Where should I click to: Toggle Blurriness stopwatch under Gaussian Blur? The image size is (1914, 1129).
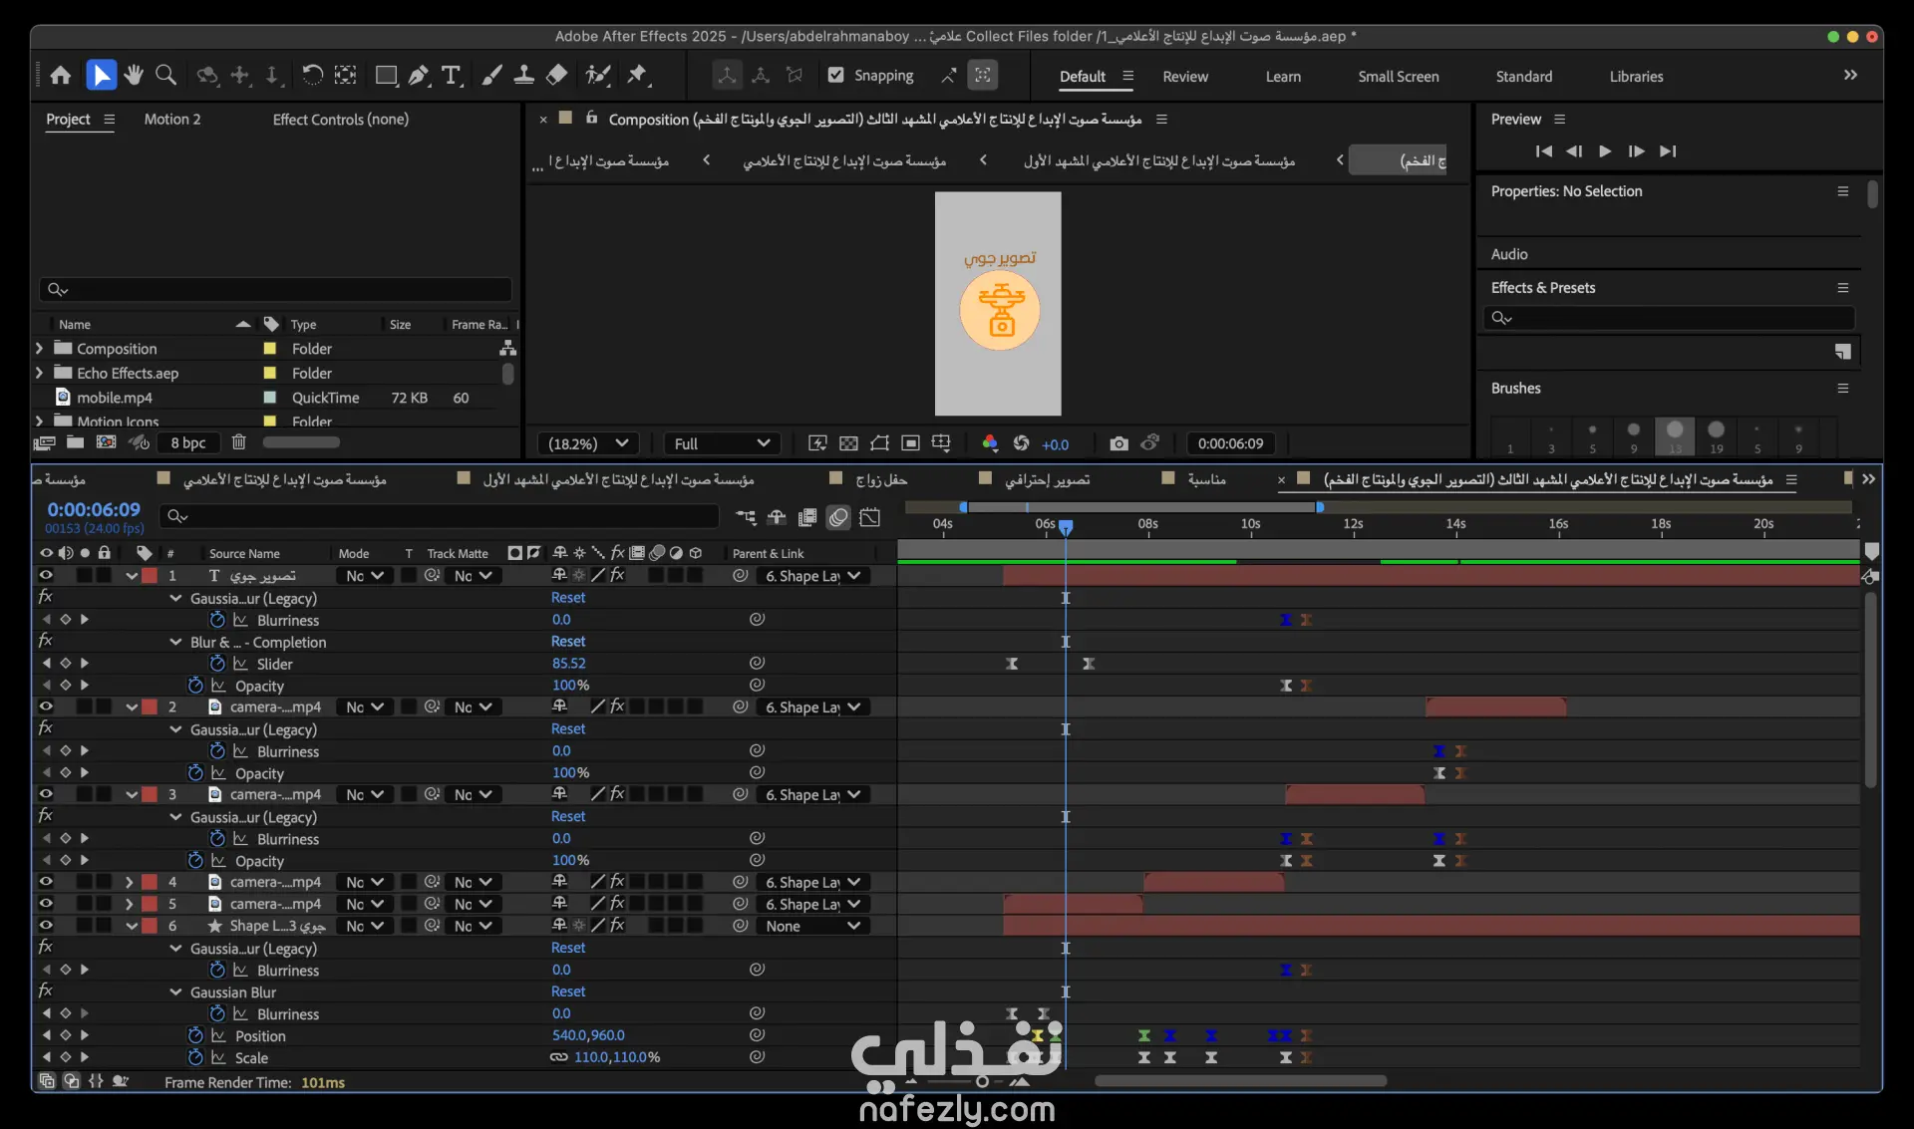click(217, 1013)
